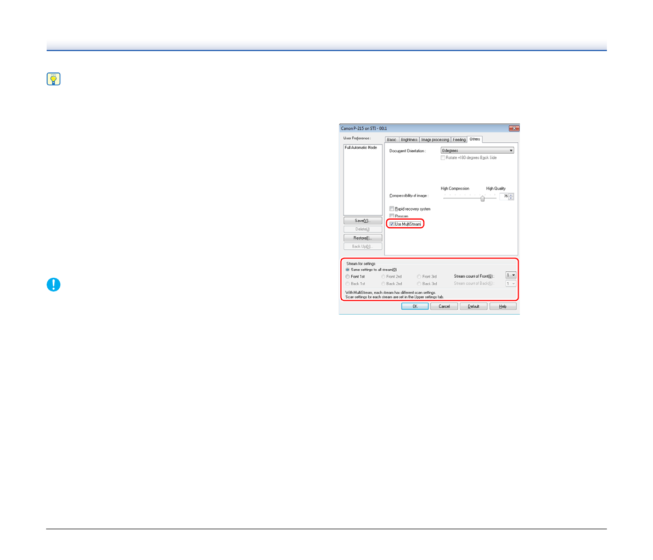Select Full Automatic Mode in preference list
653x560 pixels.
[x=361, y=148]
